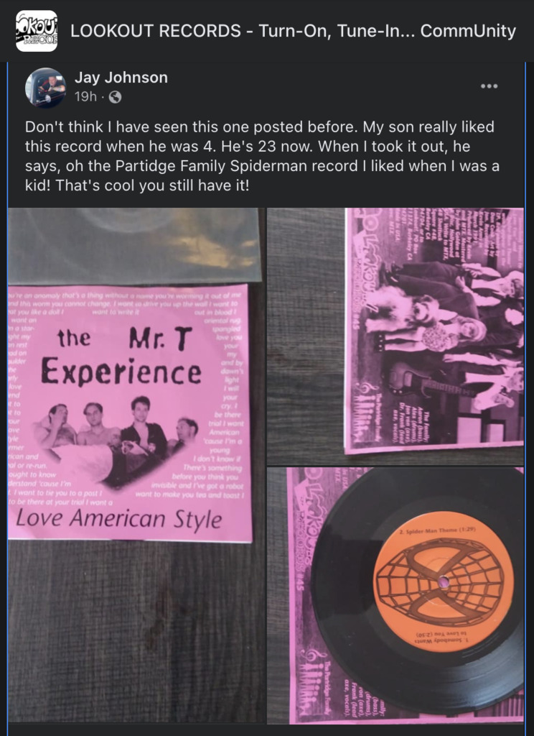The height and width of the screenshot is (736, 534).
Task: Open Jay Johnson's profile picture
Action: (45, 88)
